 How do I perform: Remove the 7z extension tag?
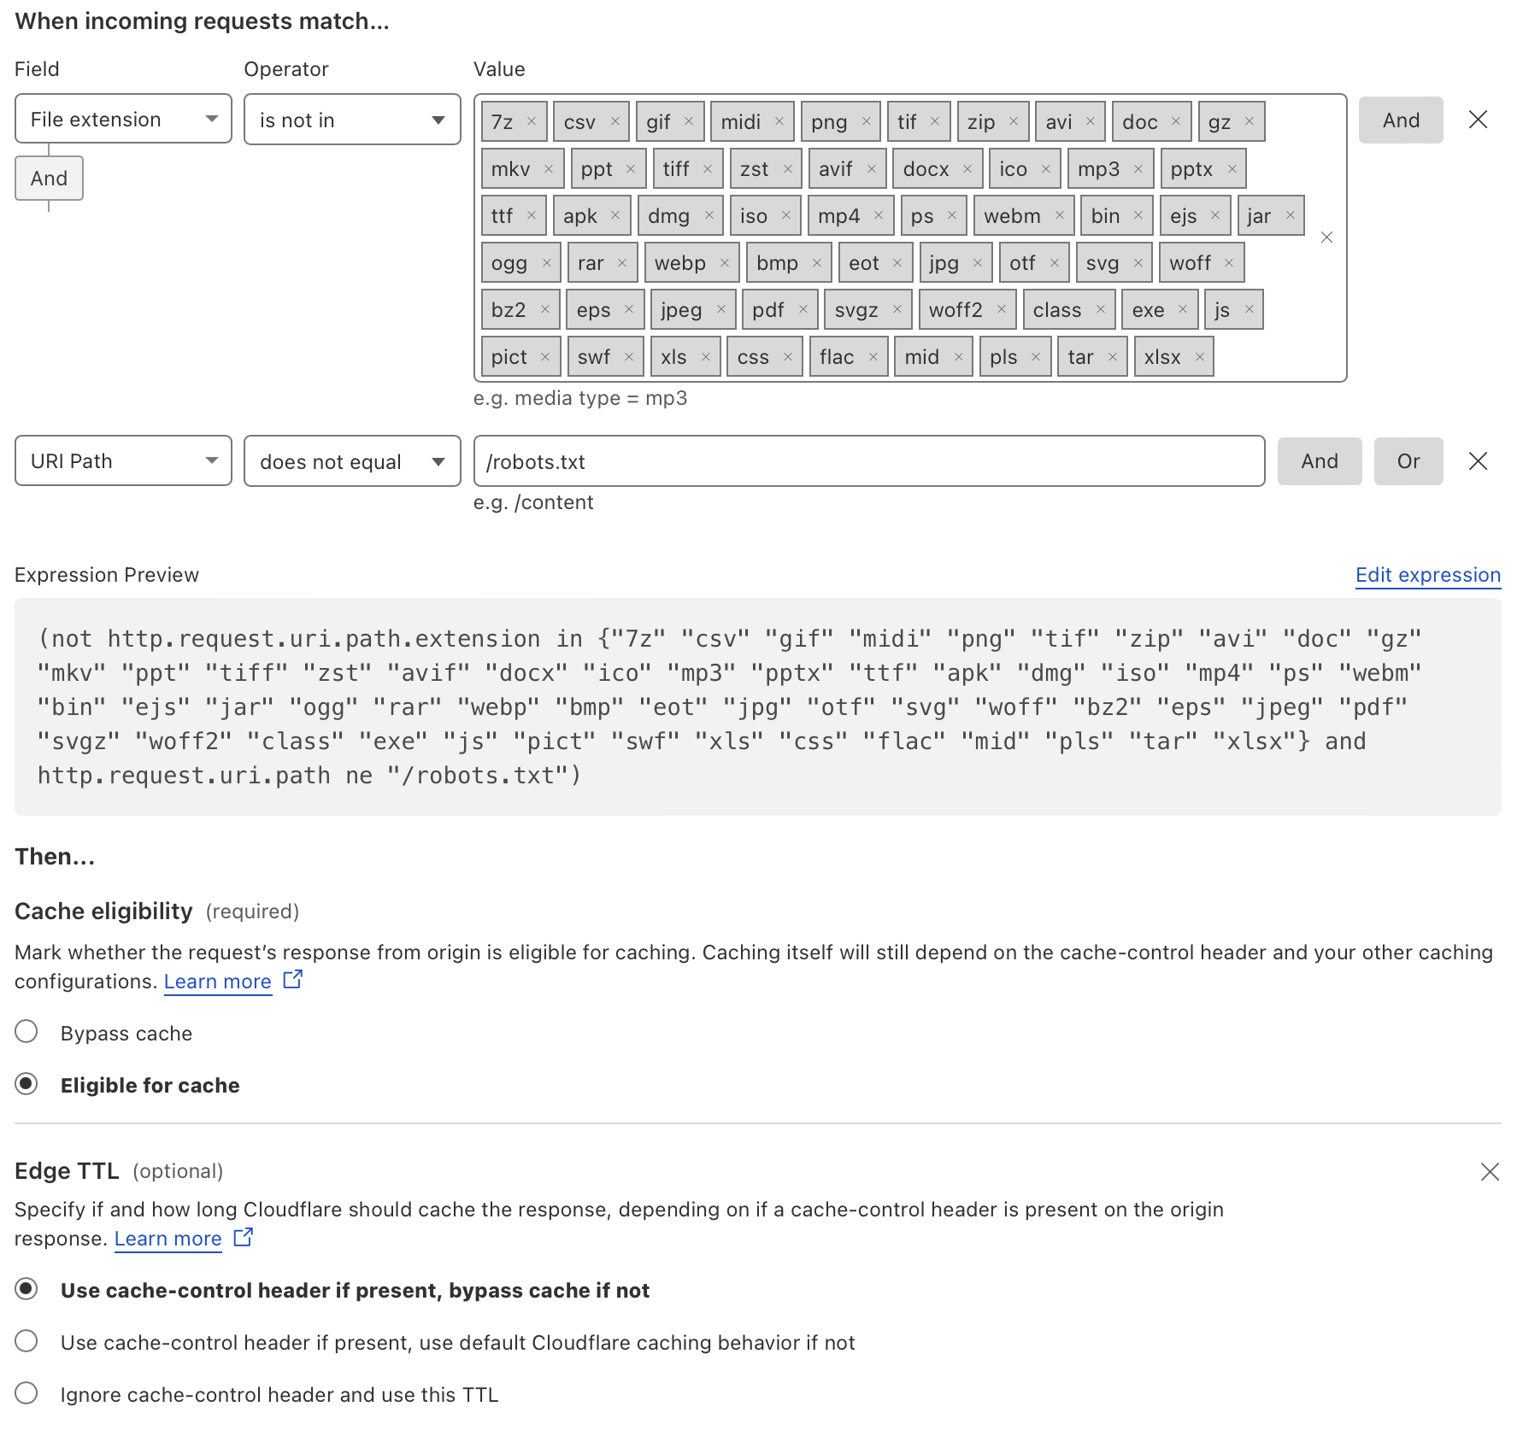[x=531, y=121]
